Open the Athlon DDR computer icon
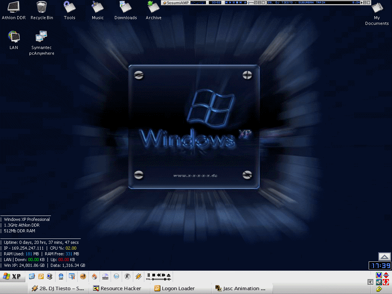This screenshot has width=392, height=294. point(13,7)
